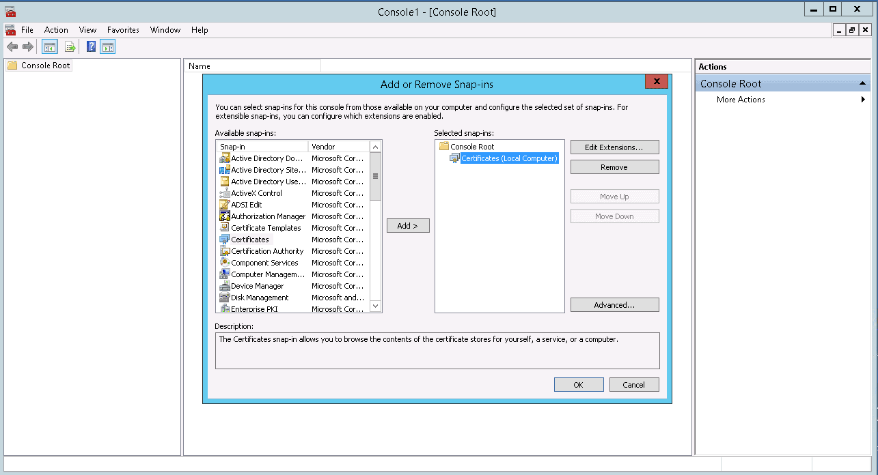Image resolution: width=878 pixels, height=475 pixels.
Task: Confirm the dialog with OK
Action: click(579, 385)
